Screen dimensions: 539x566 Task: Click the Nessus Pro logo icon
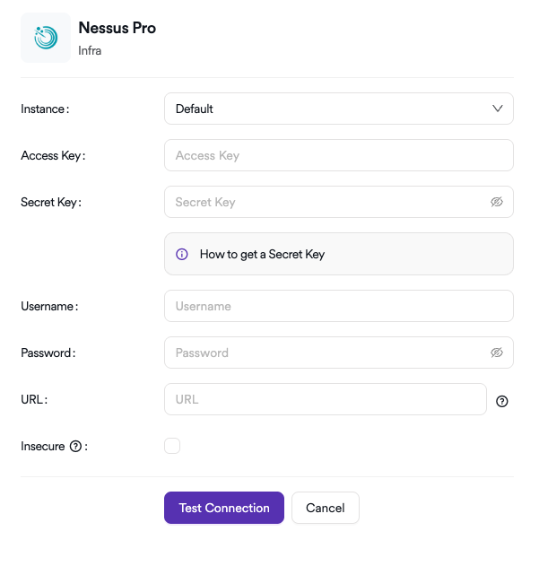46,38
